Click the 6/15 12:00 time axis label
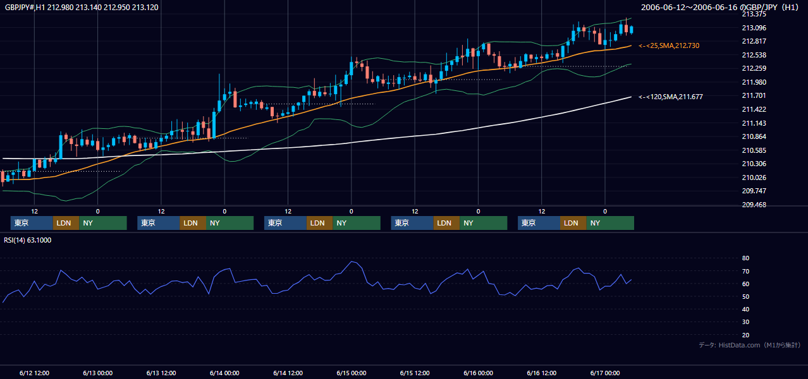The width and height of the screenshot is (808, 379). 415,373
